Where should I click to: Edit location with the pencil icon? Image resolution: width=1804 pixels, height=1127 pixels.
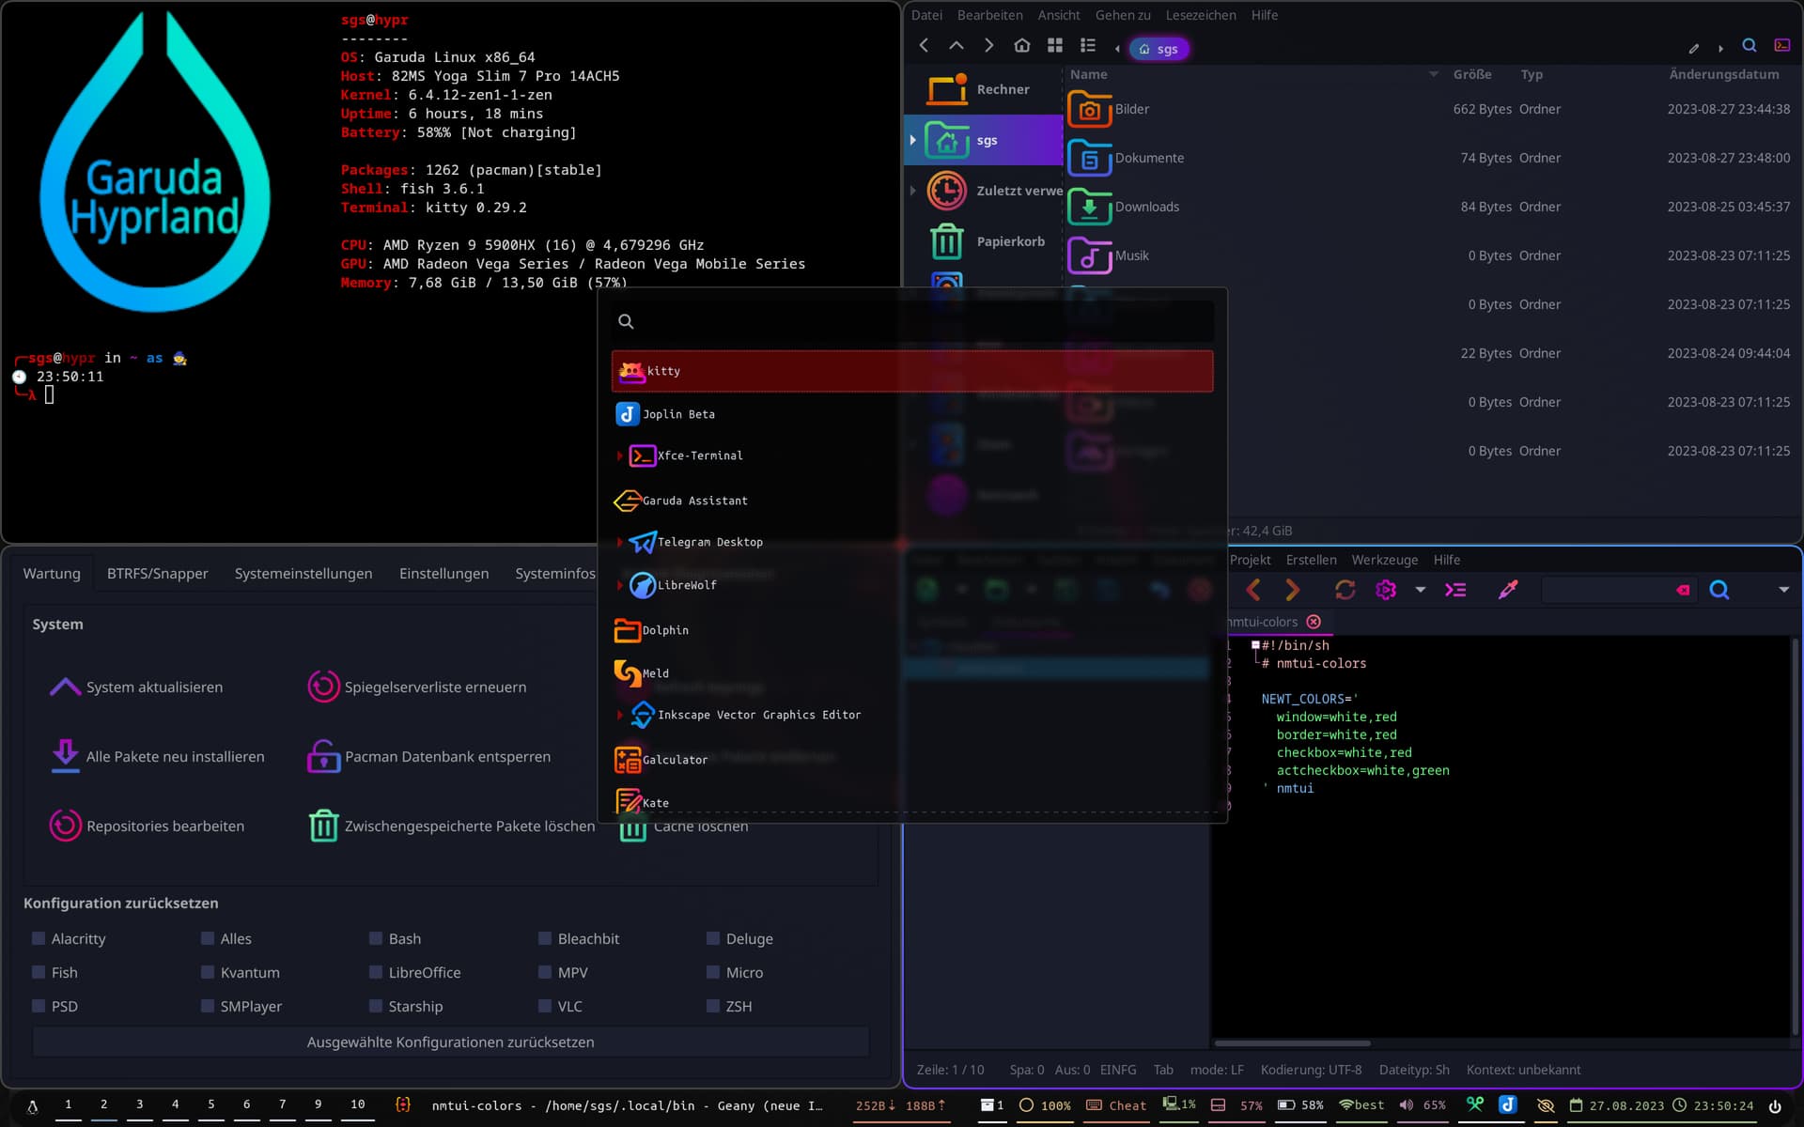pos(1694,48)
